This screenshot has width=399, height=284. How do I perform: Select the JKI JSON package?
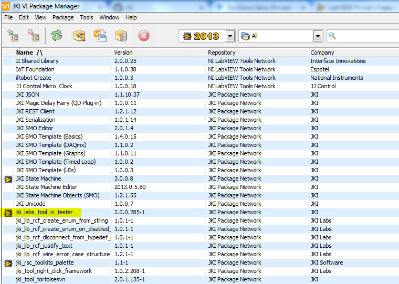pyautogui.click(x=28, y=94)
